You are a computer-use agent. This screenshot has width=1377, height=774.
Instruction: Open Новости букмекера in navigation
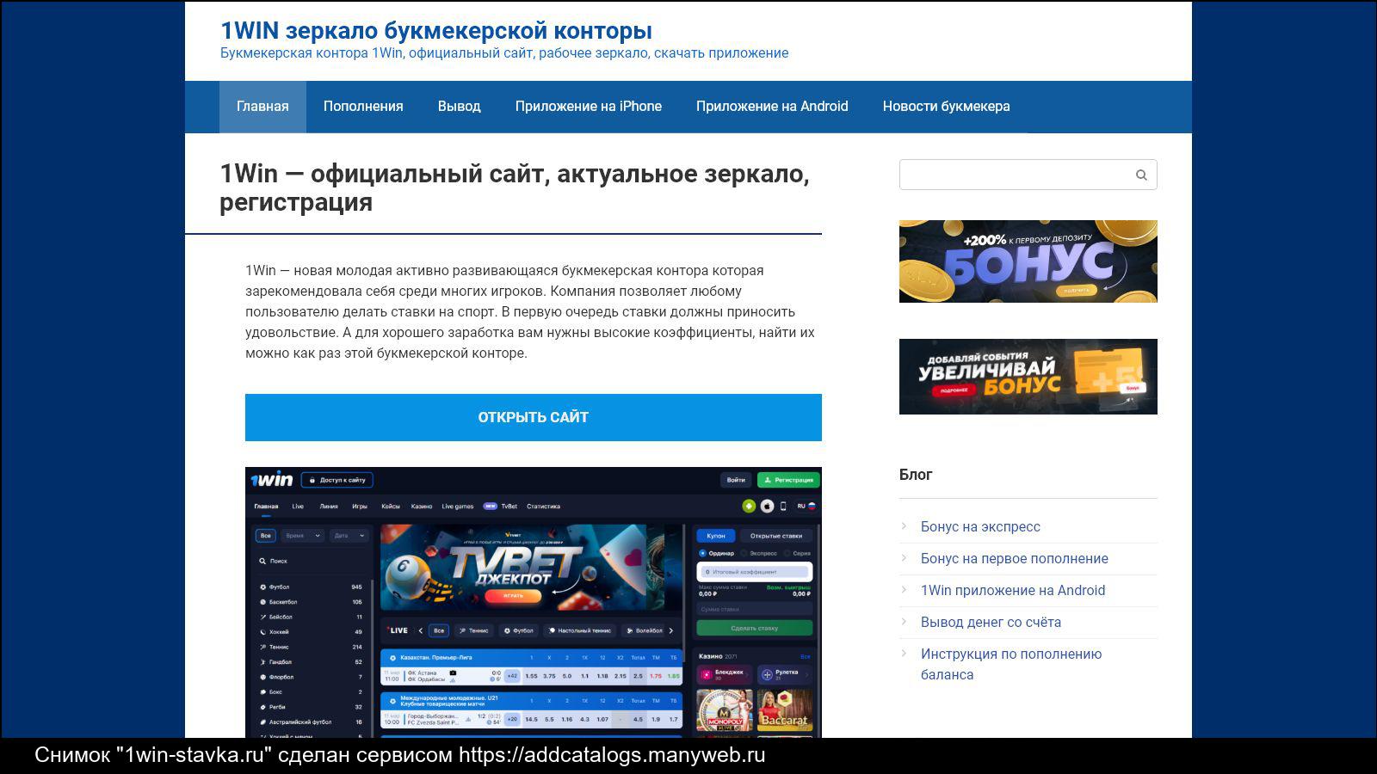pyautogui.click(x=946, y=107)
